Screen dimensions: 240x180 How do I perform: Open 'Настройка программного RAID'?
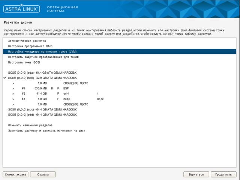29,46
